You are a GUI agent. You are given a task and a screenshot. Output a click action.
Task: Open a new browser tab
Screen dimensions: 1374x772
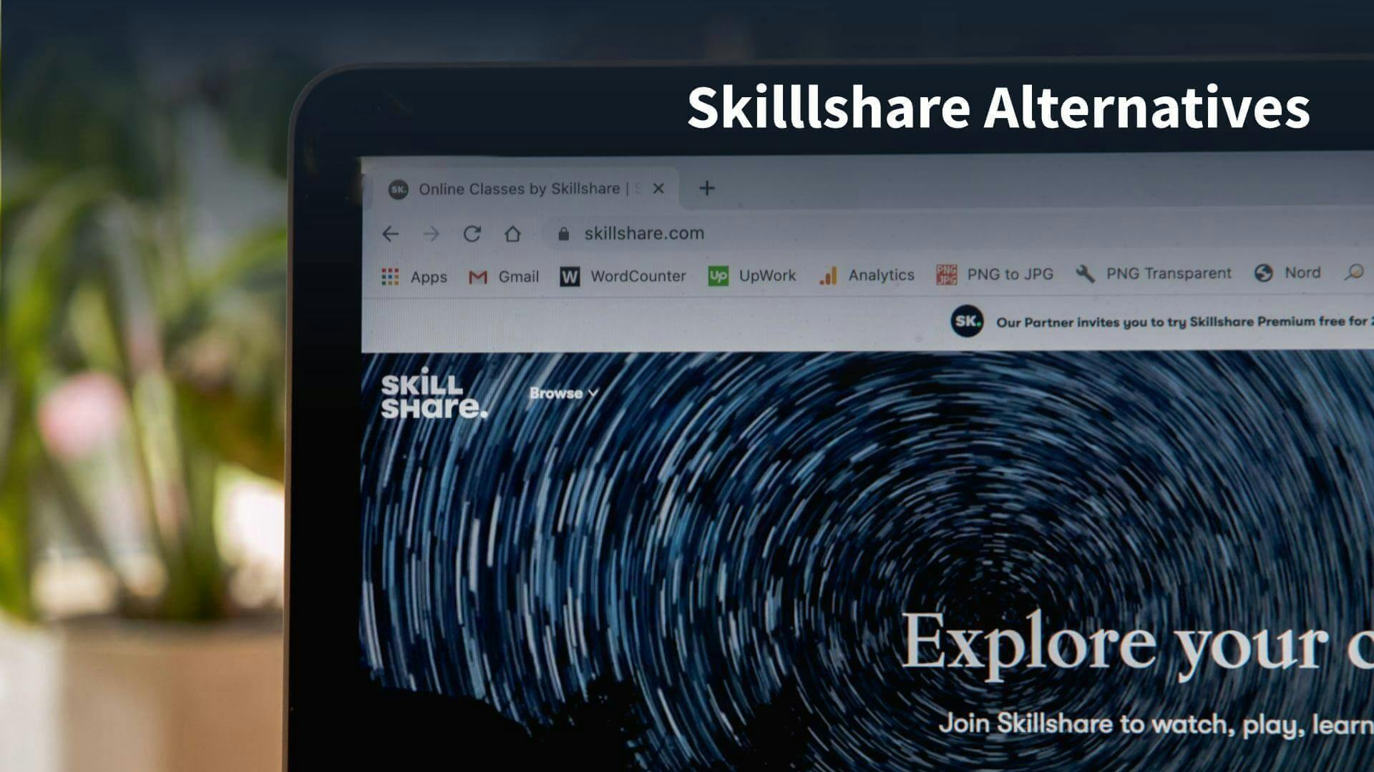pos(708,187)
